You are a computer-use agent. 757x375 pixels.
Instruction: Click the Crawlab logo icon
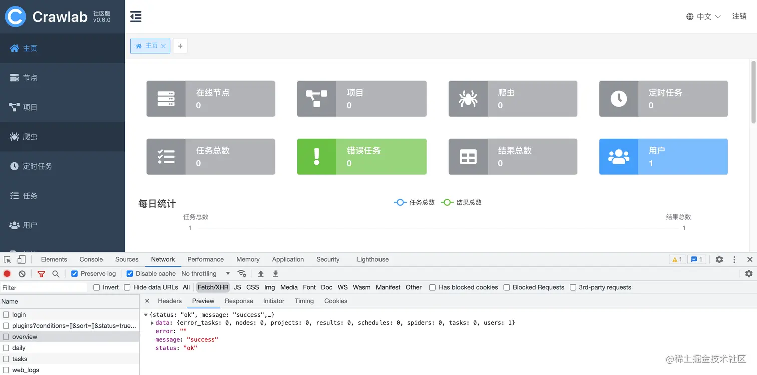click(x=15, y=17)
